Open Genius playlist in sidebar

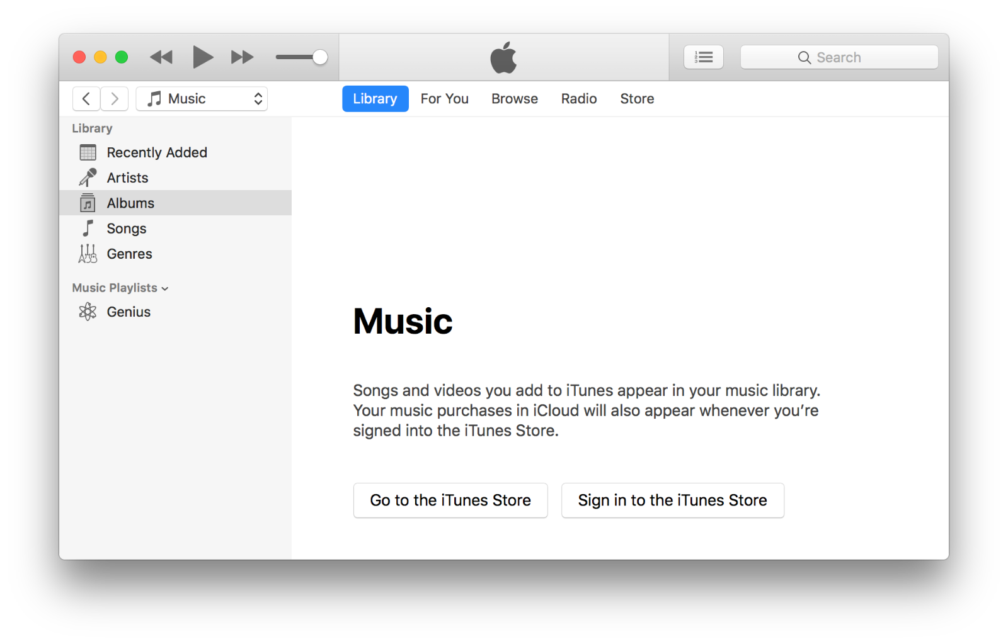click(x=175, y=312)
